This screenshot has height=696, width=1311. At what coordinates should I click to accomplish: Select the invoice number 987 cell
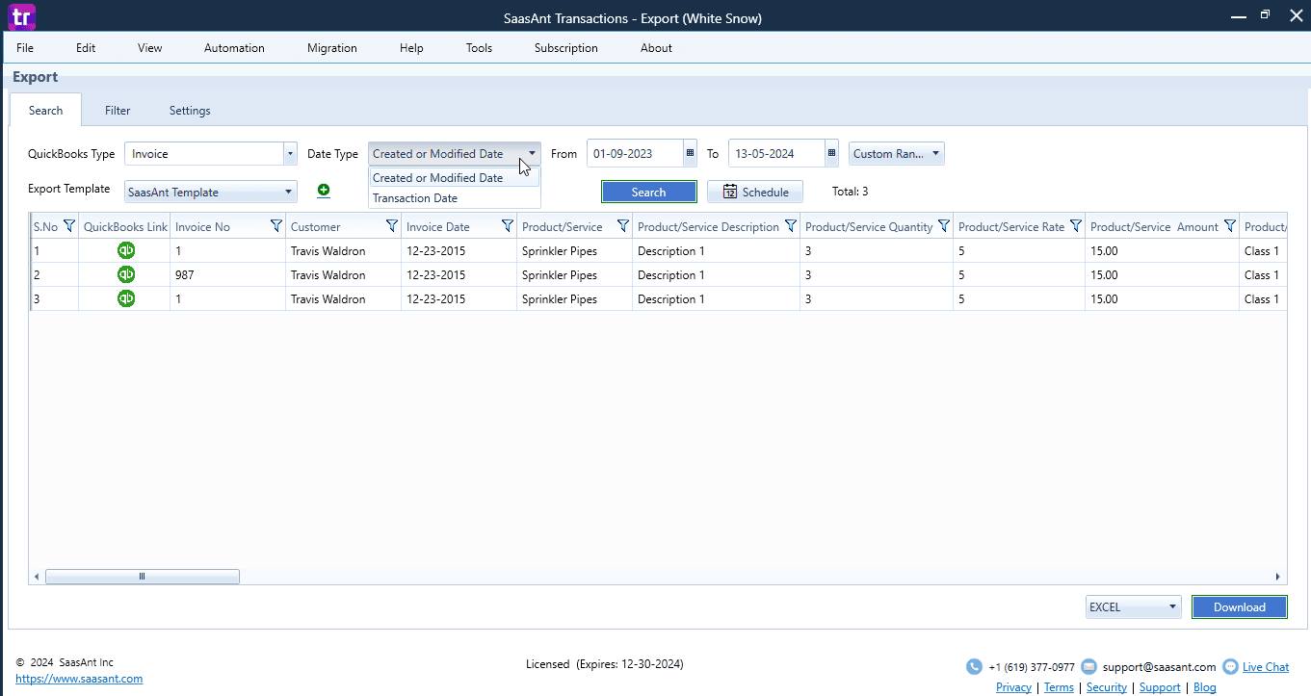(x=227, y=274)
